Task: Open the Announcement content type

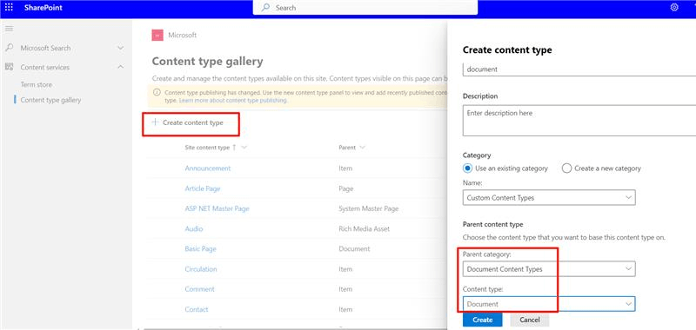Action: 208,168
